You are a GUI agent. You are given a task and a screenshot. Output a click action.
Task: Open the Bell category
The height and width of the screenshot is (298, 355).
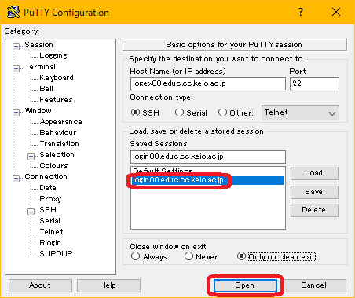46,89
